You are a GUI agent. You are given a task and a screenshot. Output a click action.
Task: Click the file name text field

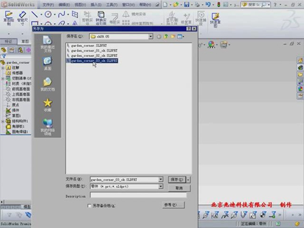coord(124,179)
